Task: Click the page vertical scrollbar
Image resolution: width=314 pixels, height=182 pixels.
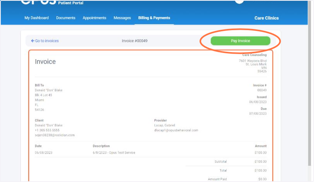Action: (310, 84)
